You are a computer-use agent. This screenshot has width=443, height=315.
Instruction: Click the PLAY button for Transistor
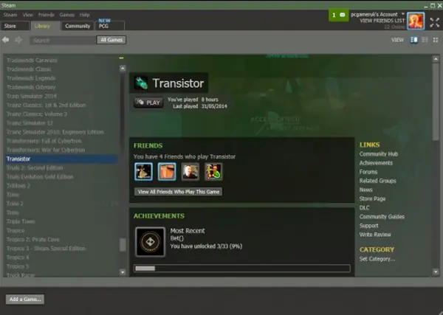148,103
